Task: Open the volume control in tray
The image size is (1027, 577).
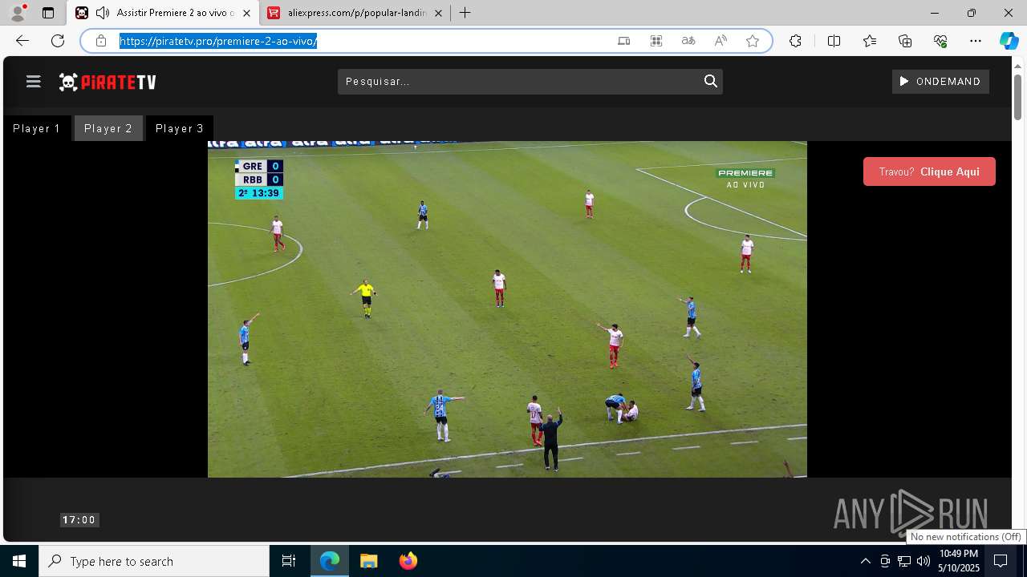Action: pos(923,561)
